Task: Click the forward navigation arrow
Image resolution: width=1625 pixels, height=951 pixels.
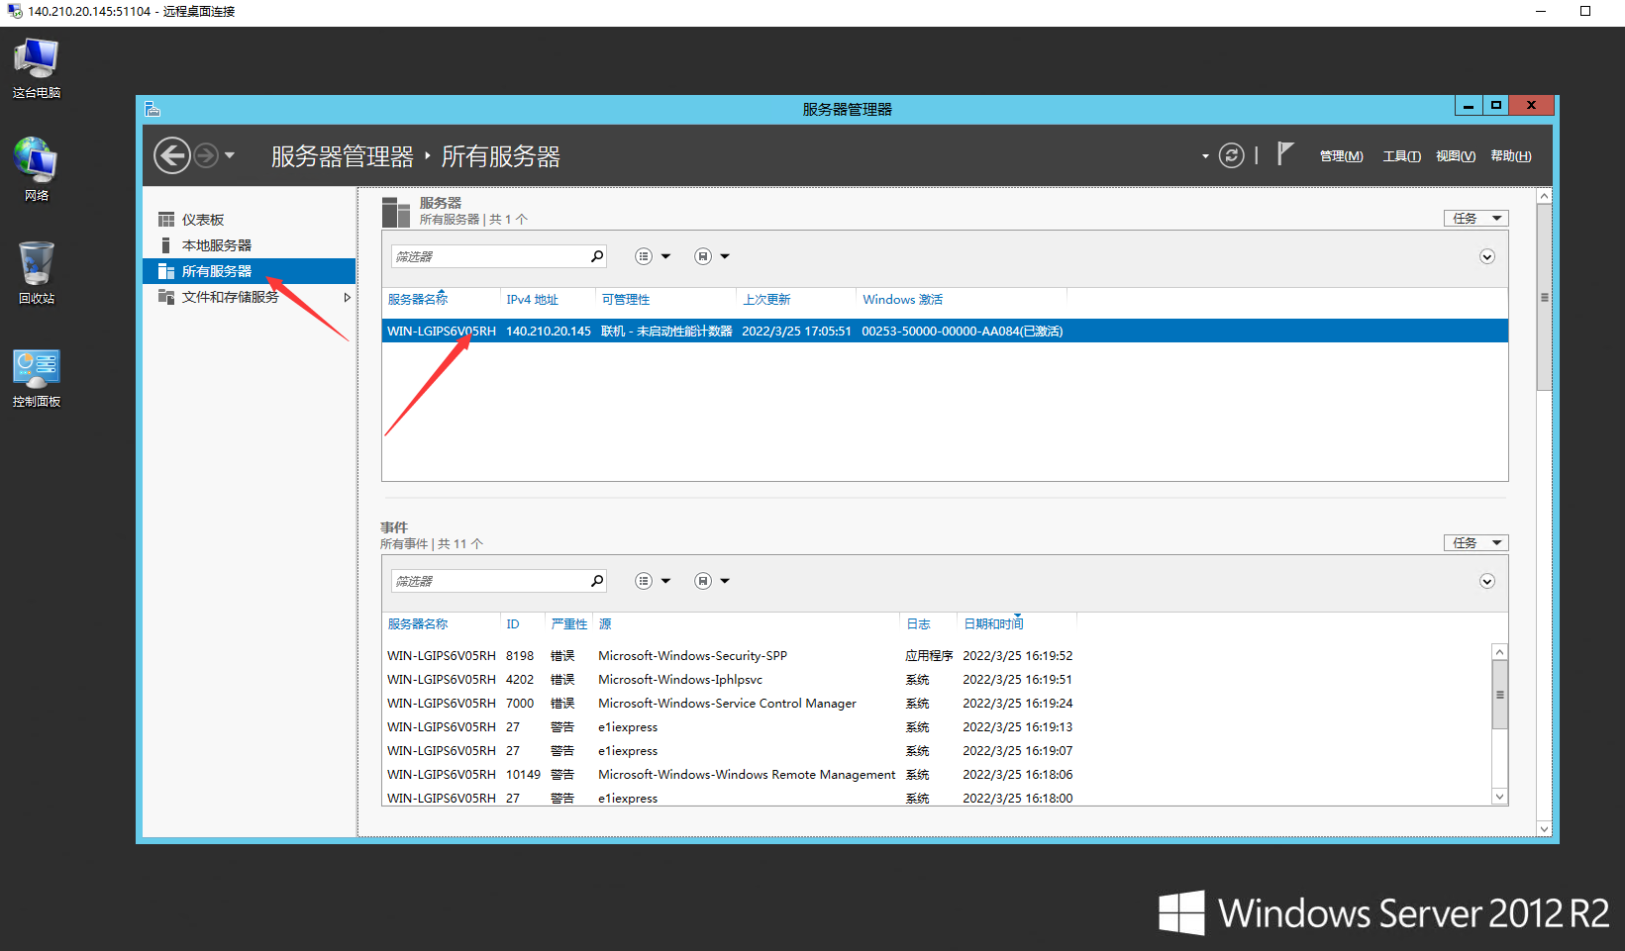Action: click(206, 155)
